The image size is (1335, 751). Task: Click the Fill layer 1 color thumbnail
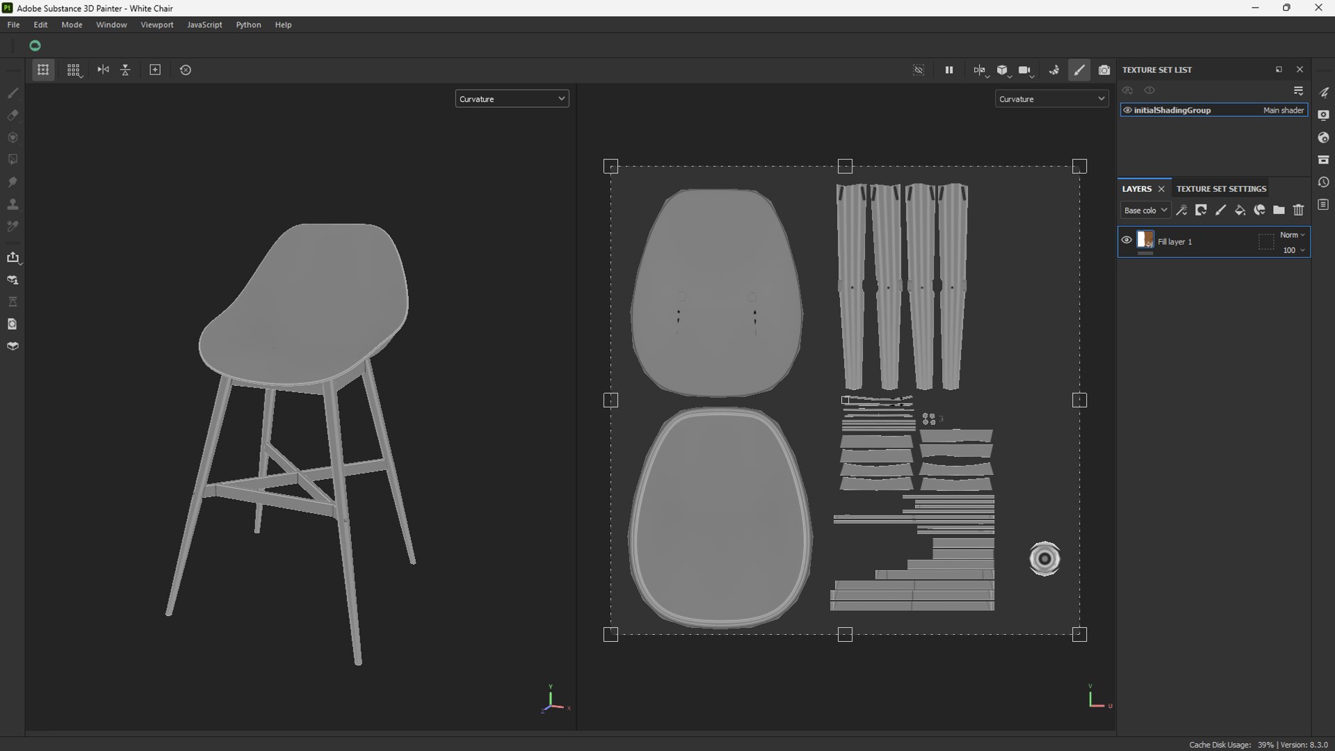tap(1145, 241)
